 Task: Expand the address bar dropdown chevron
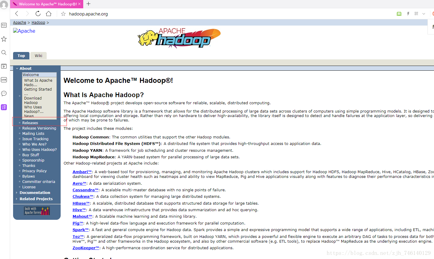click(424, 14)
